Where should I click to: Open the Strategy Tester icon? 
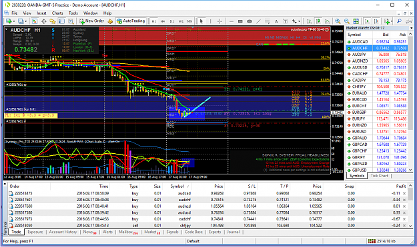pos(71,21)
